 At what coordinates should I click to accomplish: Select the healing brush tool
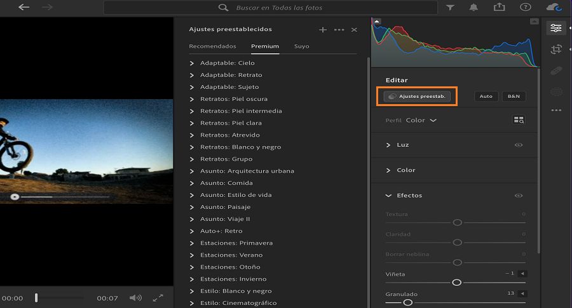[557, 70]
